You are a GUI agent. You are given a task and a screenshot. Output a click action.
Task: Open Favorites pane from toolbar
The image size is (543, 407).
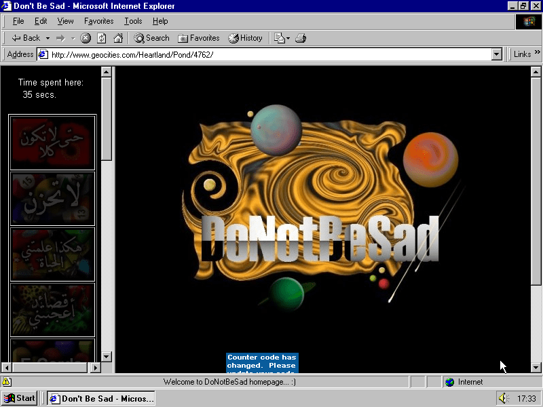point(198,38)
